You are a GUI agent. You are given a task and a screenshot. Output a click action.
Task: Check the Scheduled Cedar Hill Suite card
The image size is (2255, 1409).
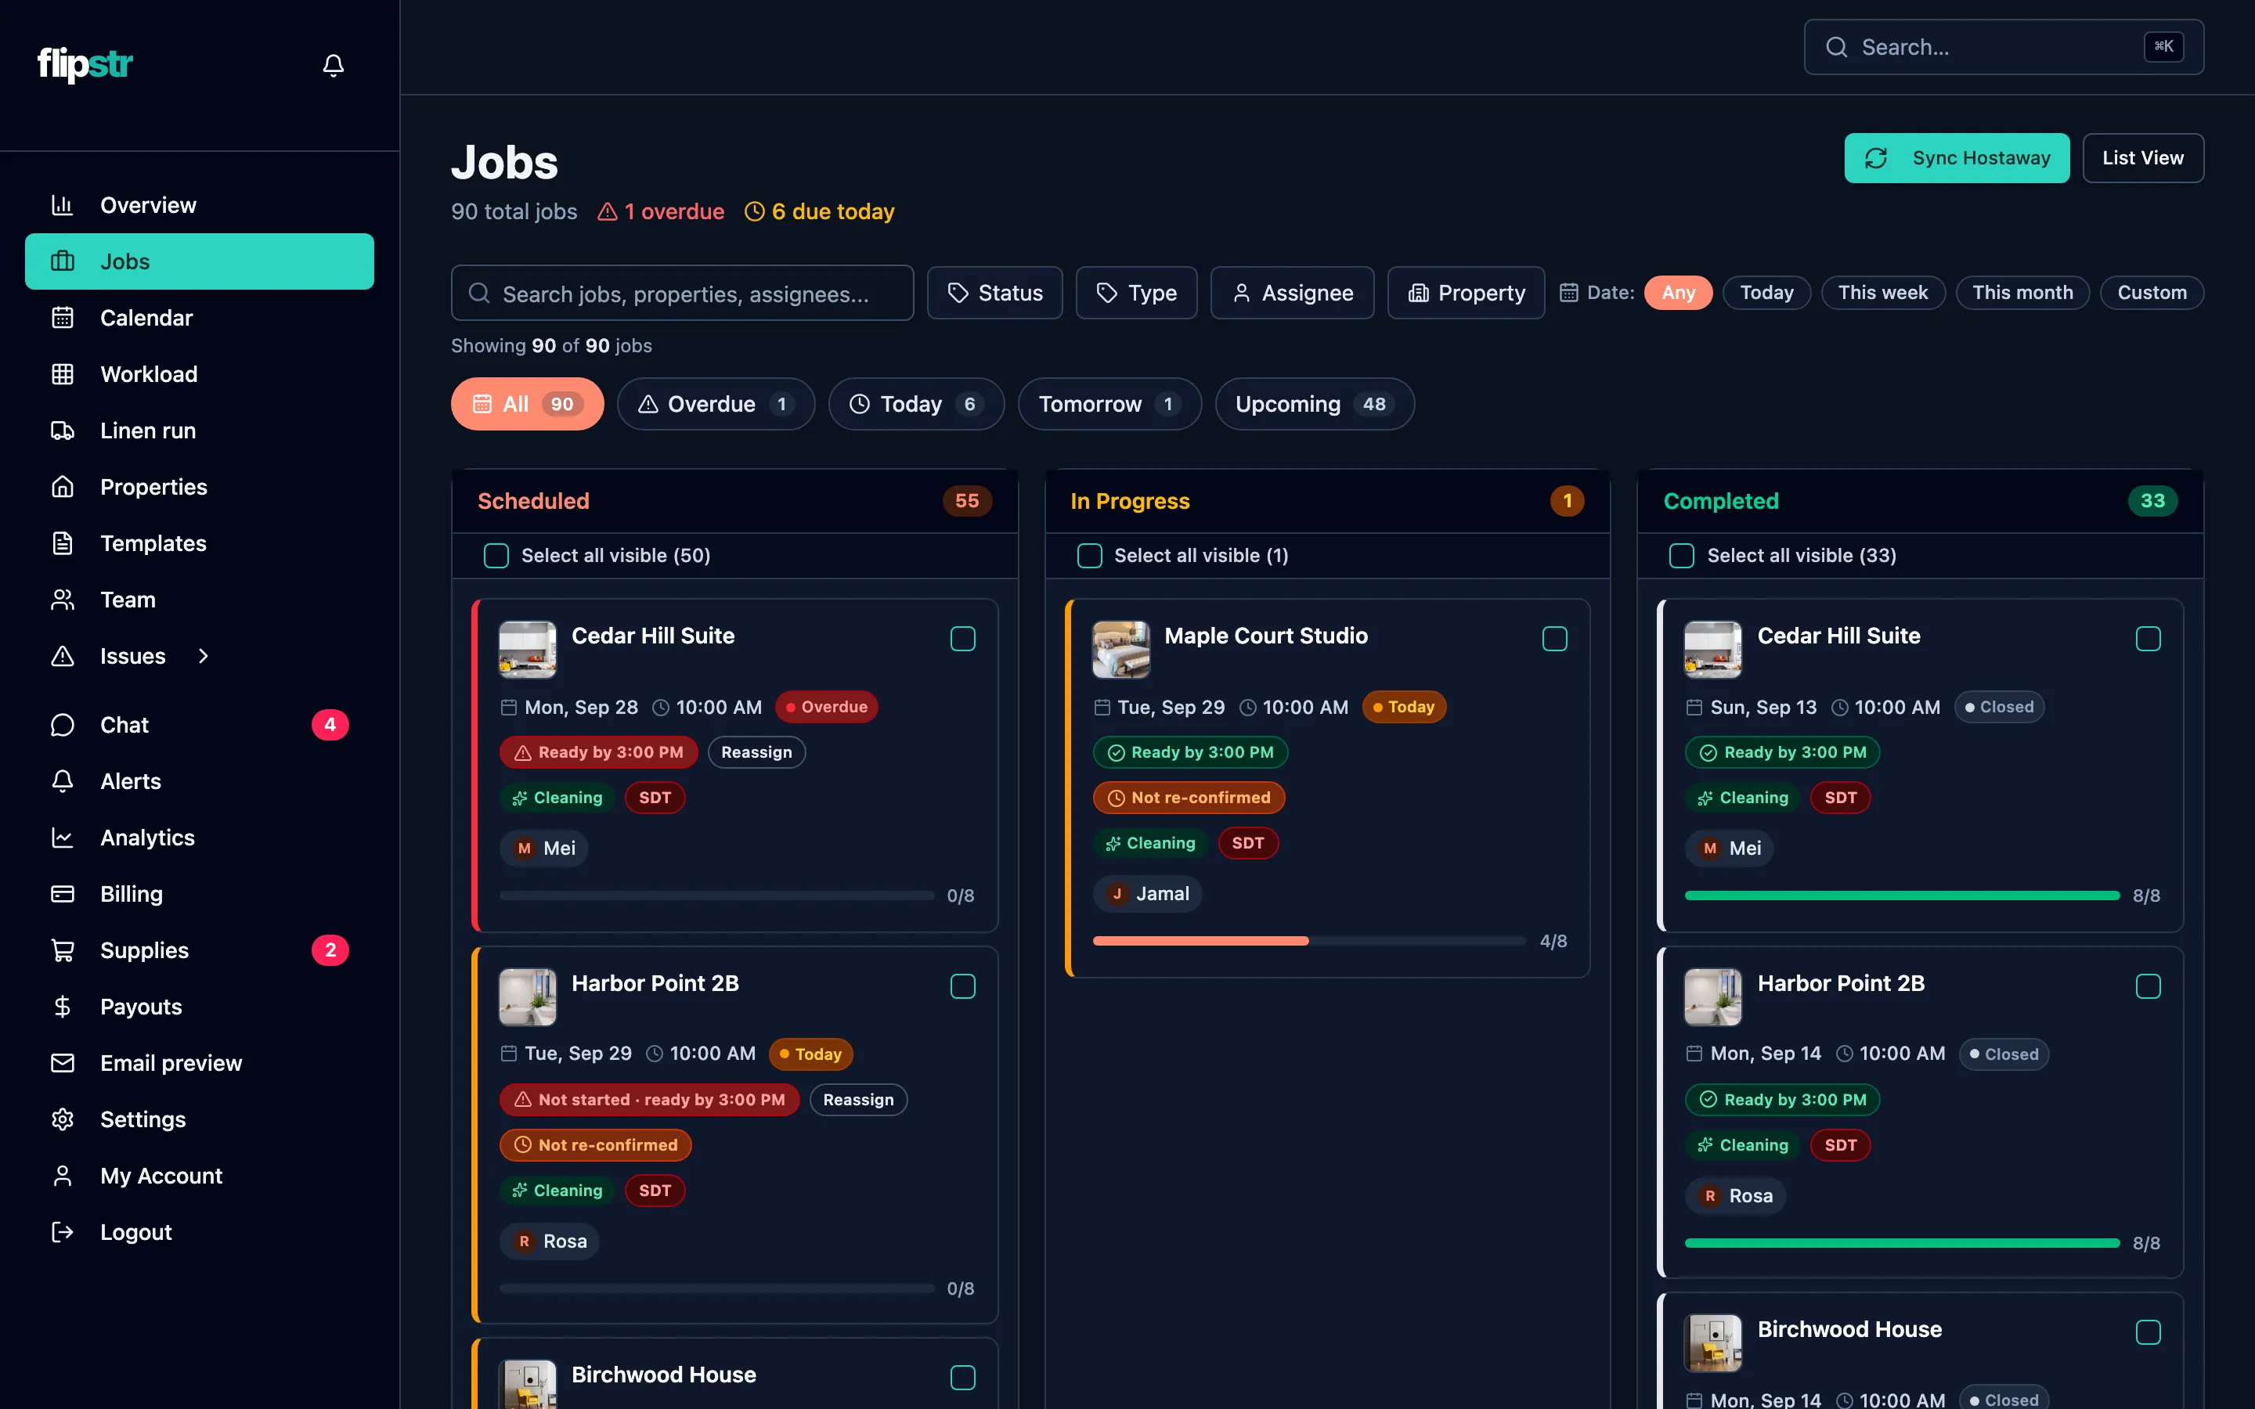point(962,640)
